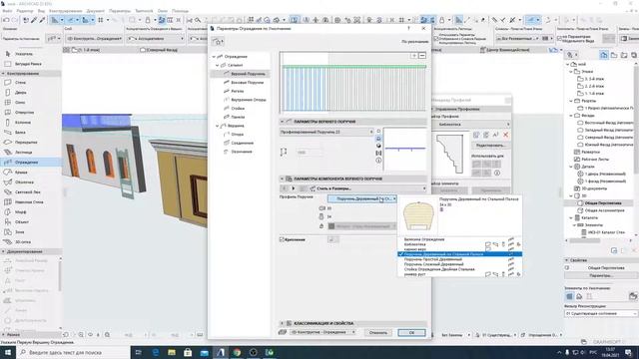Select the Бегущая Рамка (Marquee) tool

(x=28, y=64)
